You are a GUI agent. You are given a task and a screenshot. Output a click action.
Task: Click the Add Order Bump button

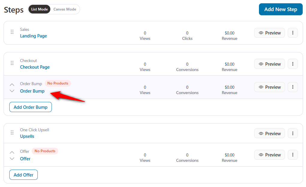(31, 107)
